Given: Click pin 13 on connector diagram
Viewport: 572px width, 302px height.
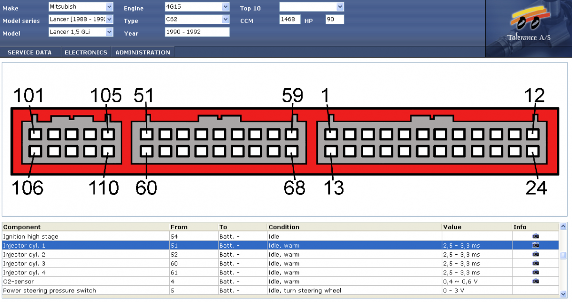Looking at the screenshot, I should tap(331, 152).
